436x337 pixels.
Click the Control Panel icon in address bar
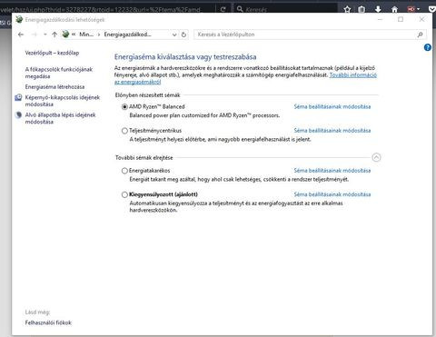coord(65,35)
